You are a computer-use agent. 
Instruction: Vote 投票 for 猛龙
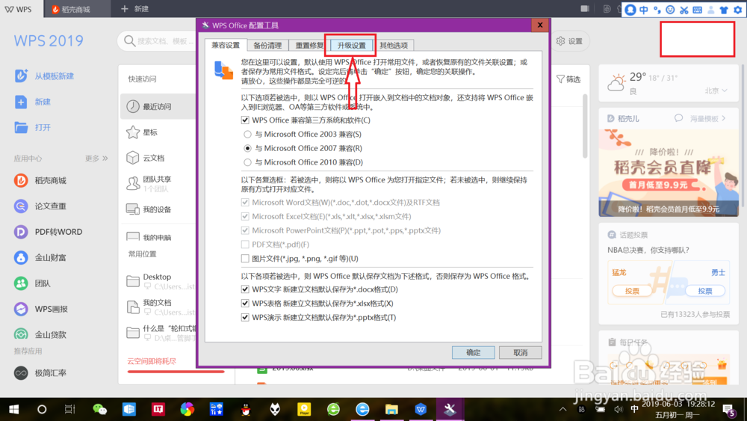pyautogui.click(x=632, y=291)
